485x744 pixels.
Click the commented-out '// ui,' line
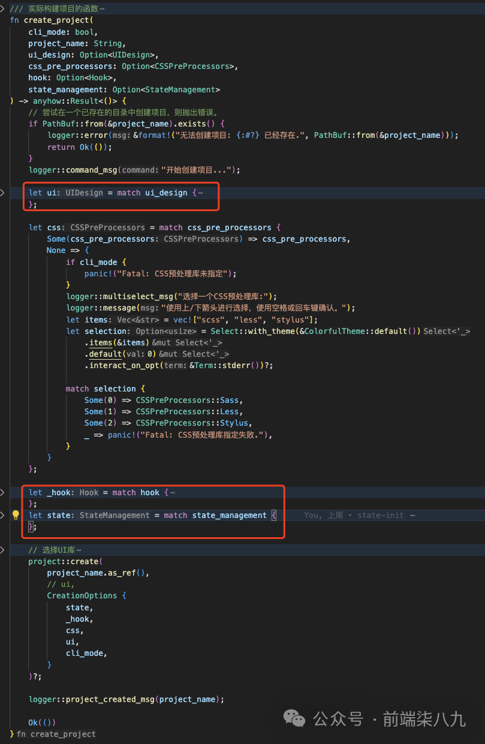point(61,584)
